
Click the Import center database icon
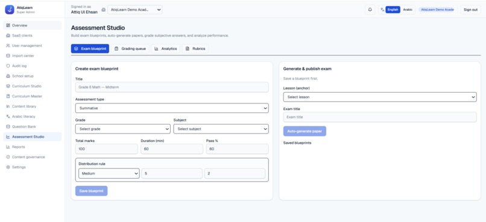point(8,56)
